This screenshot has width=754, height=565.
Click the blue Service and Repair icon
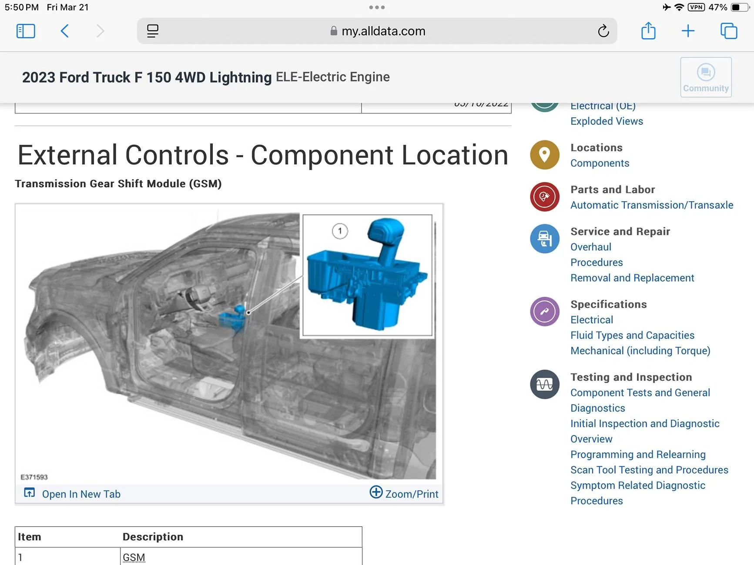545,239
